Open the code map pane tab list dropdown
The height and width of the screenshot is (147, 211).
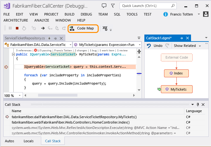coord(206,38)
